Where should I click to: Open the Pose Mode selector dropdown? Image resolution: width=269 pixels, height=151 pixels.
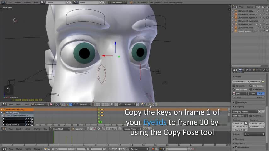pos(39,104)
